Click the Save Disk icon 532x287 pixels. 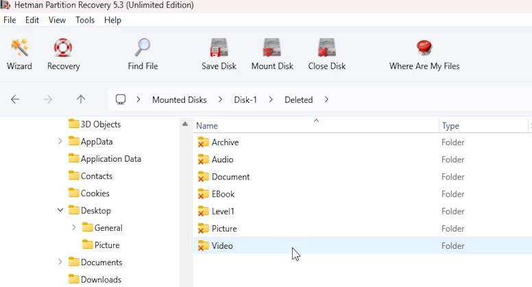[219, 47]
